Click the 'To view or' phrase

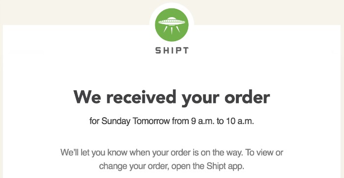click(x=264, y=152)
